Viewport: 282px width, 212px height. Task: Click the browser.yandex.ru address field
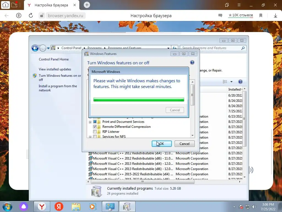(66, 16)
